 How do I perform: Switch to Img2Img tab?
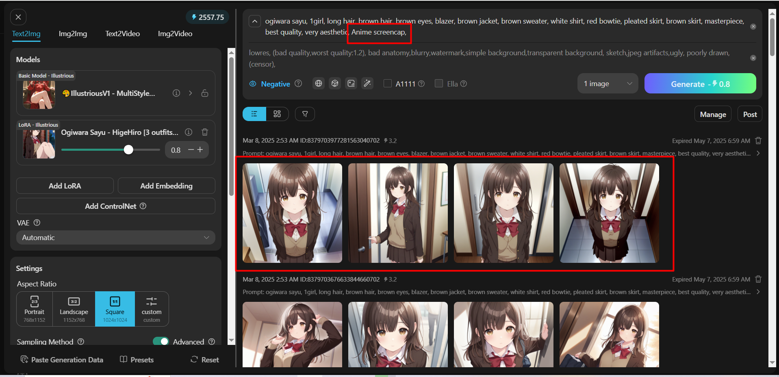[73, 34]
